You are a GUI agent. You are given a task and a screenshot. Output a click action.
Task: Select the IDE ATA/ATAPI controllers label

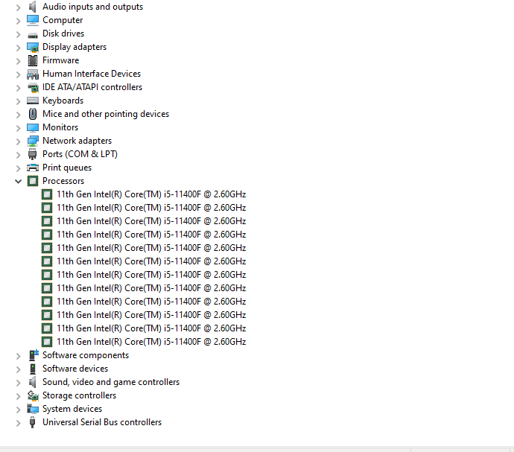tap(92, 87)
